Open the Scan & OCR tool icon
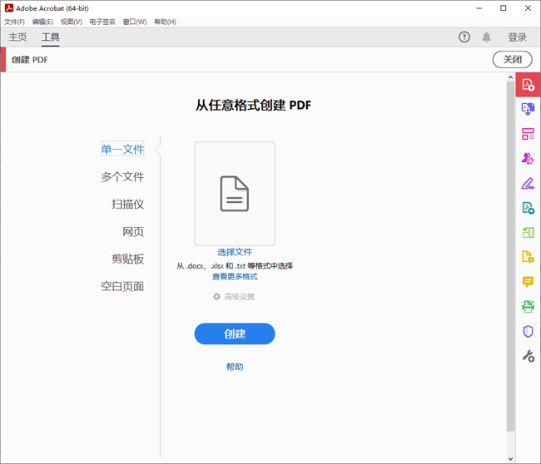The image size is (541, 464). [x=528, y=307]
